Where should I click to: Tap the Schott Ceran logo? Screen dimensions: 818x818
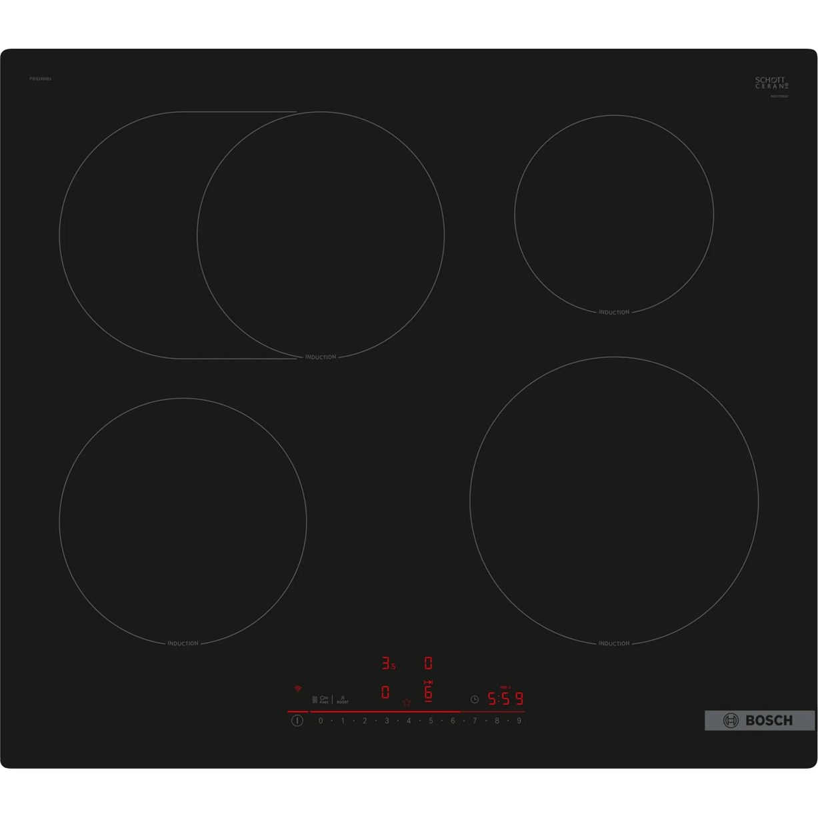[x=771, y=83]
